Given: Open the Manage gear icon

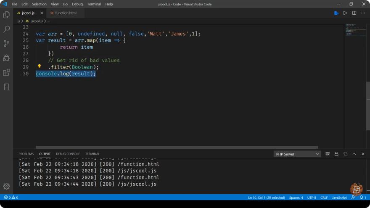Looking at the screenshot, I should point(6,186).
